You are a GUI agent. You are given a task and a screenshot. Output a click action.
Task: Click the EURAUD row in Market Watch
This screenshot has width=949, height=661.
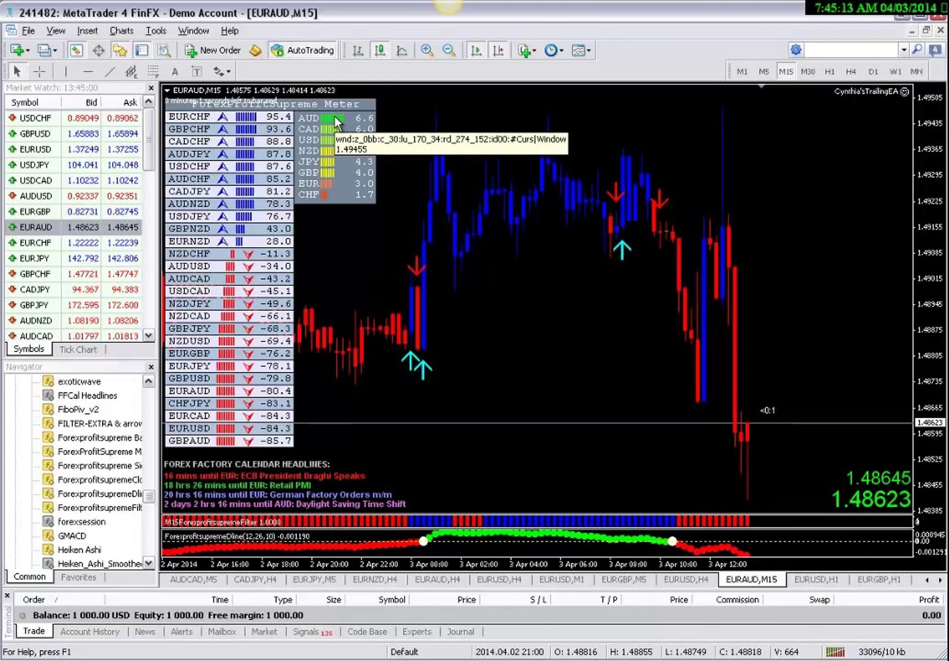point(73,227)
